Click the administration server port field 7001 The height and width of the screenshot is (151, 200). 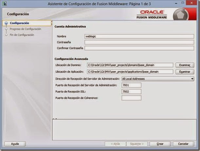tap(131, 85)
